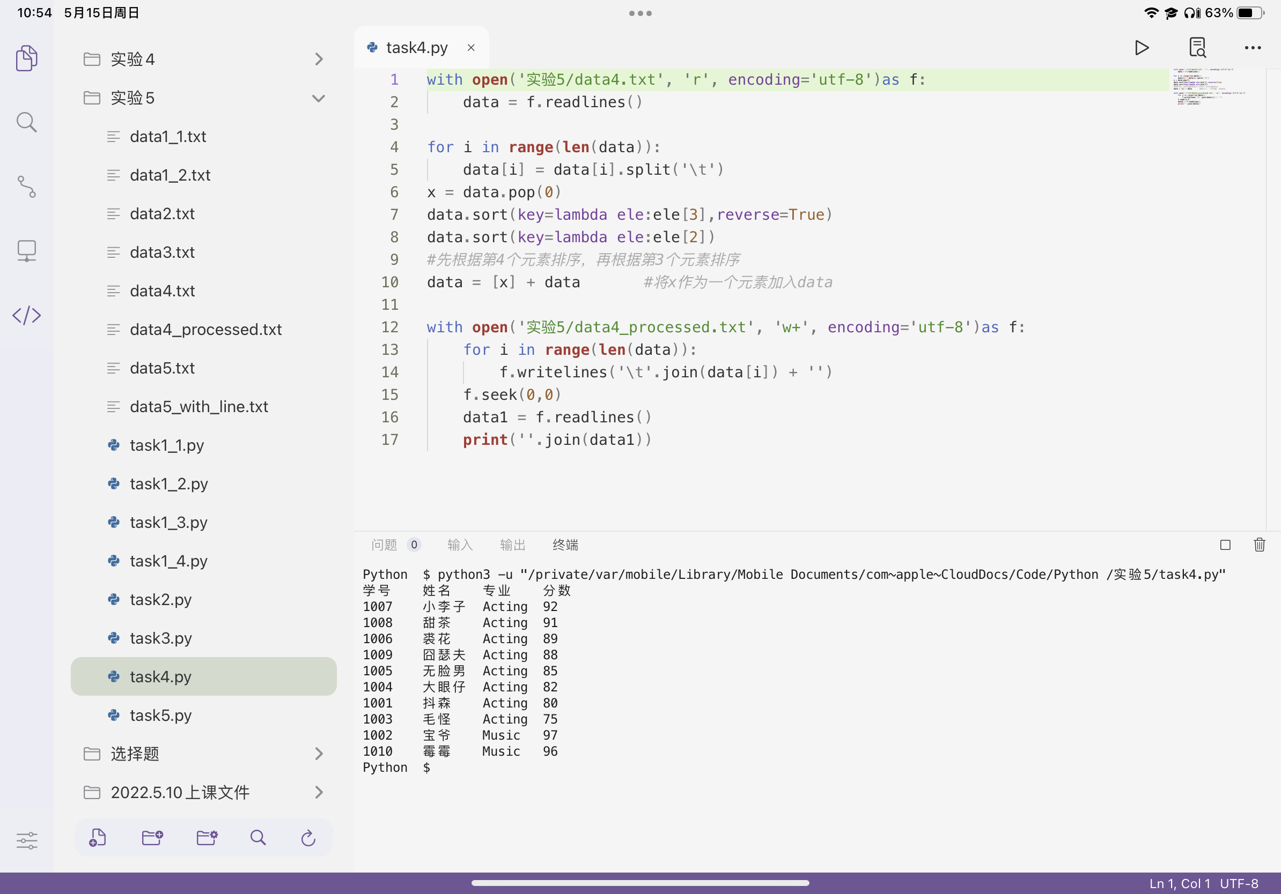The image size is (1281, 894).
Task: Open the sidebar search icon
Action: (27, 122)
